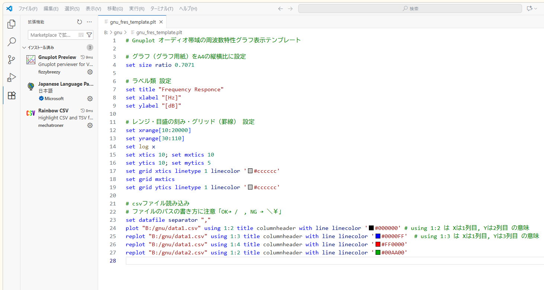Open the Source Control view icon
544x290 pixels.
[12, 60]
